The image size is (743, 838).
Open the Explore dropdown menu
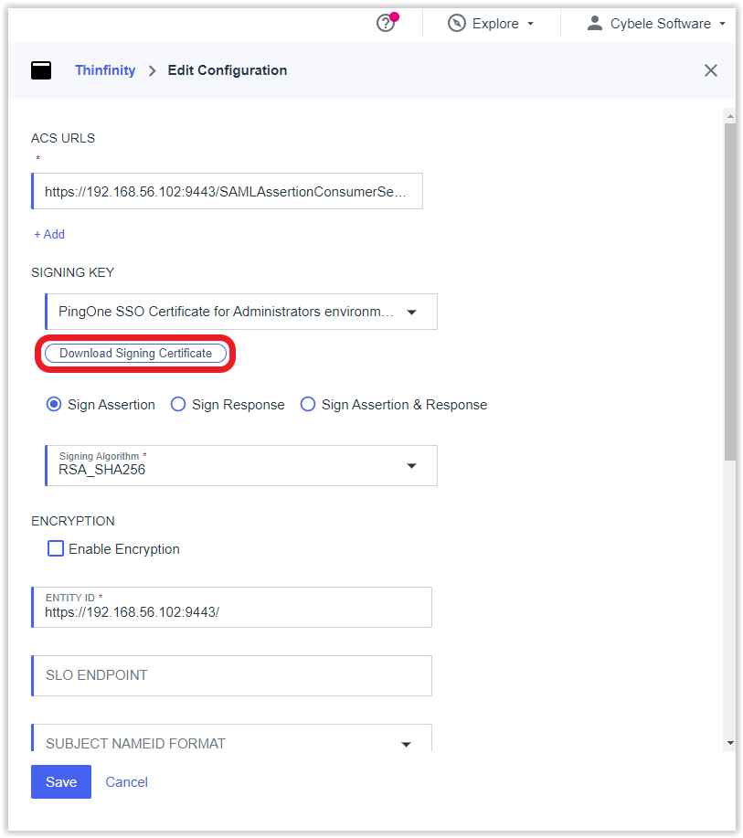491,24
